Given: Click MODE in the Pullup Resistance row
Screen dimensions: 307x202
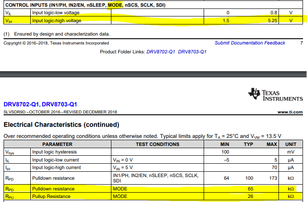Looking at the screenshot, I should pyautogui.click(x=120, y=196).
